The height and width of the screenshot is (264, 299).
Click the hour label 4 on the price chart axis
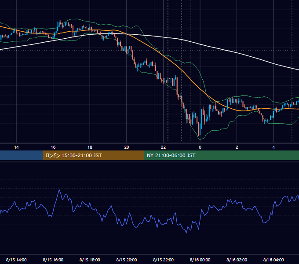point(273,147)
